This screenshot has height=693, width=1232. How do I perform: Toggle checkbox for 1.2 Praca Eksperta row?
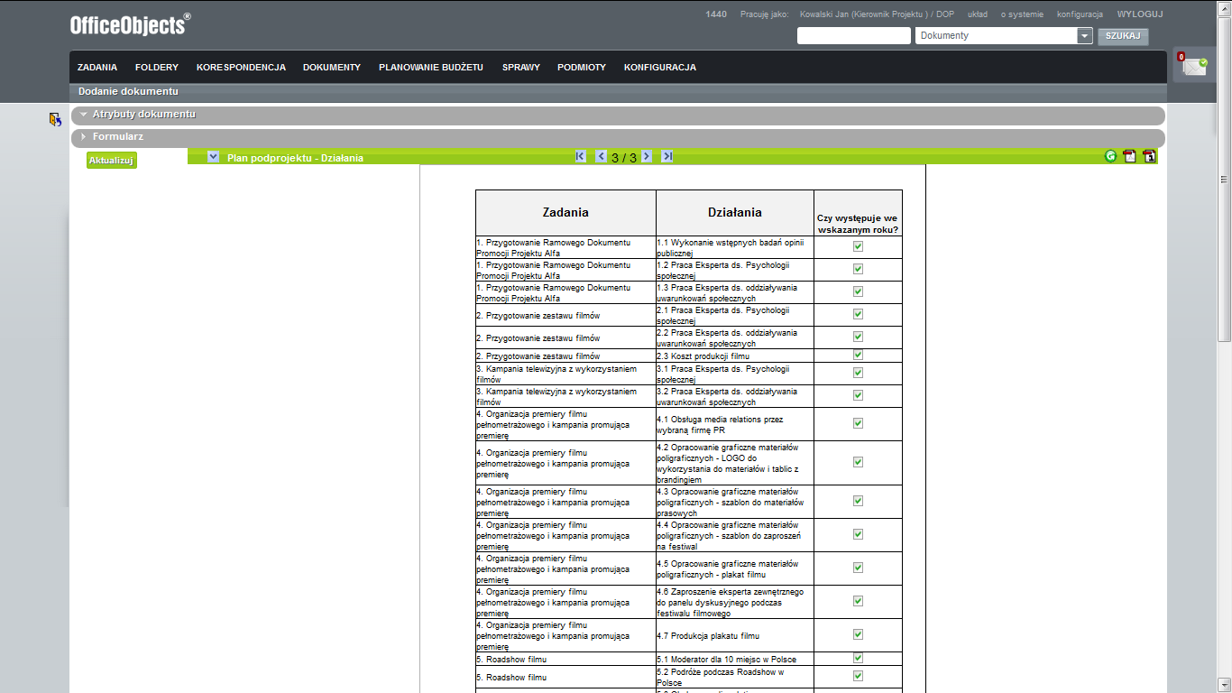(x=858, y=269)
